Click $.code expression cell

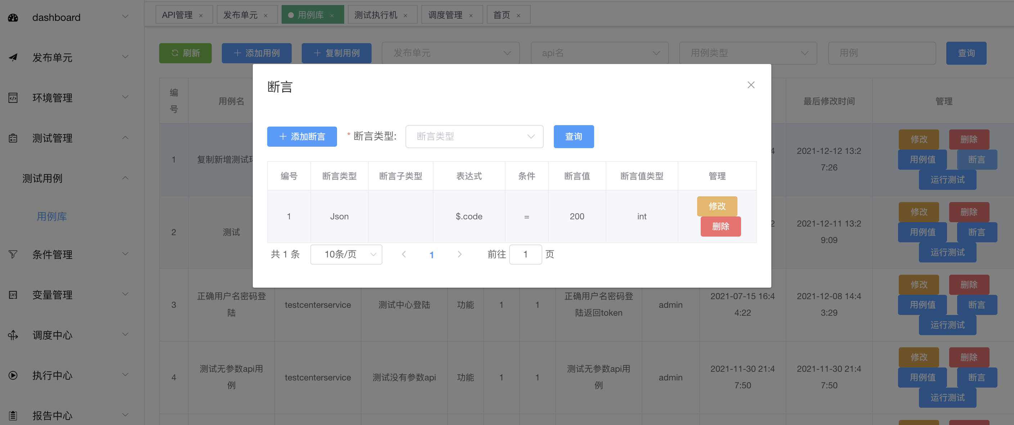coord(468,216)
